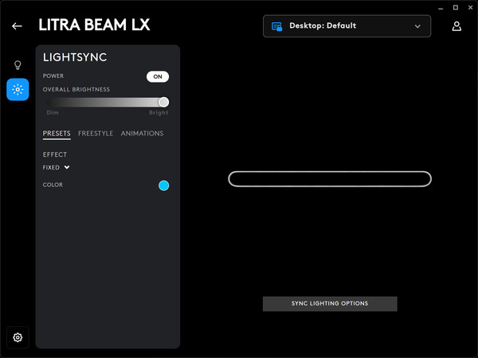Image resolution: width=478 pixels, height=358 pixels.
Task: Select the light bar preview outline
Action: pos(330,179)
